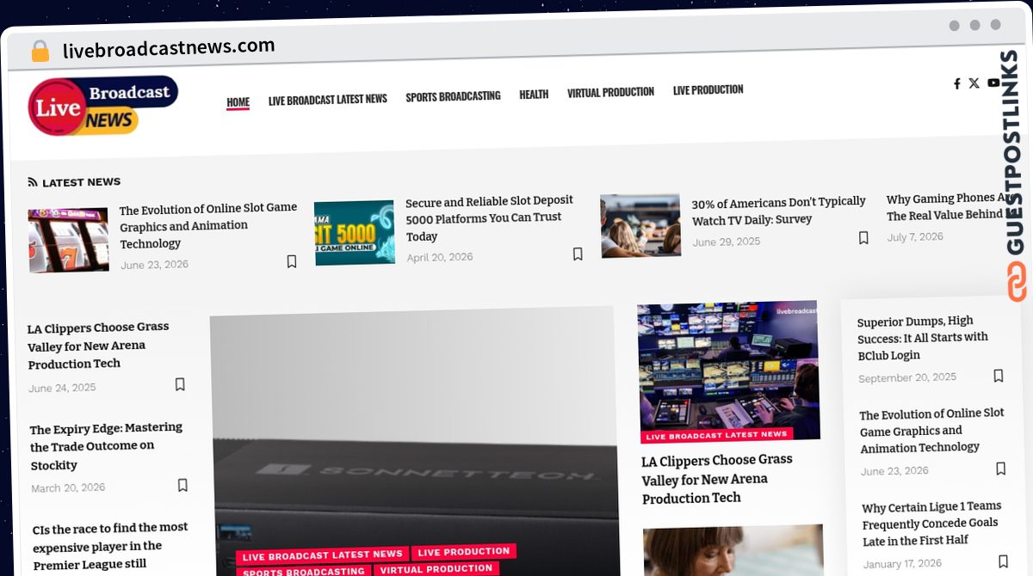Open the control room image thumbnail
Viewport: 1033px width, 576px height.
(728, 370)
